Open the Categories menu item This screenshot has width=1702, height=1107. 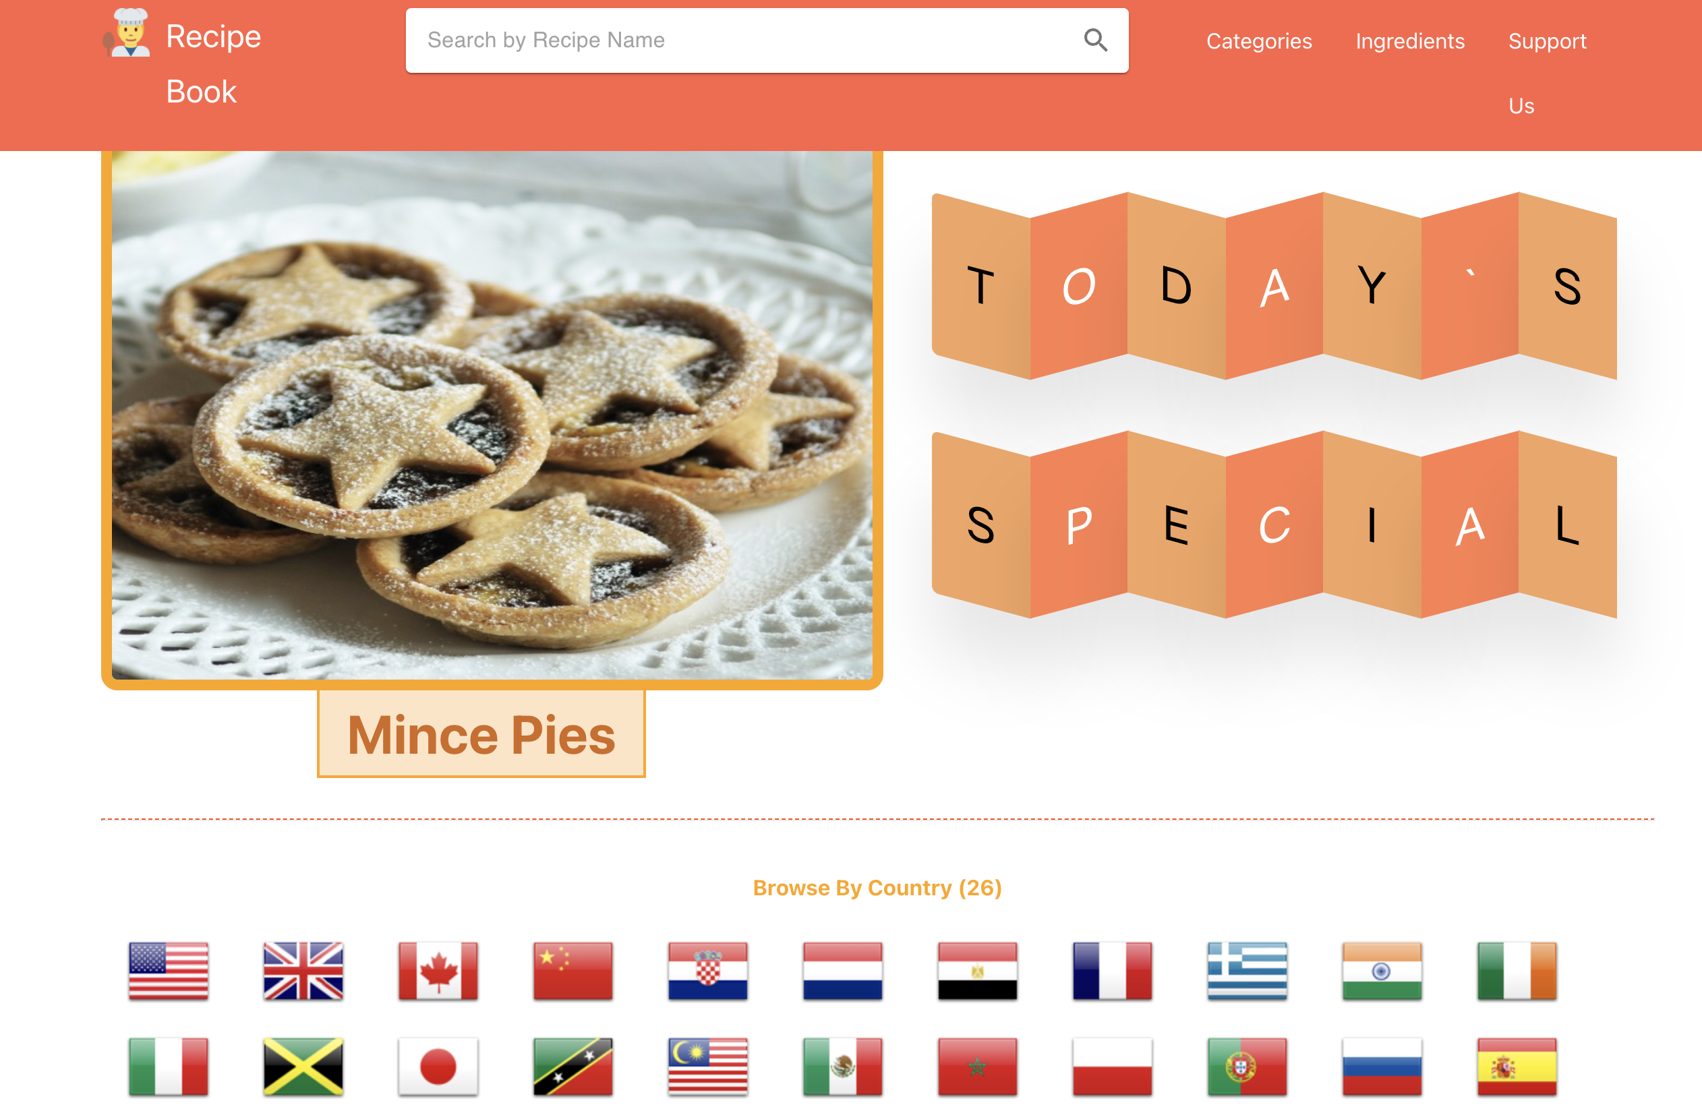[1258, 42]
